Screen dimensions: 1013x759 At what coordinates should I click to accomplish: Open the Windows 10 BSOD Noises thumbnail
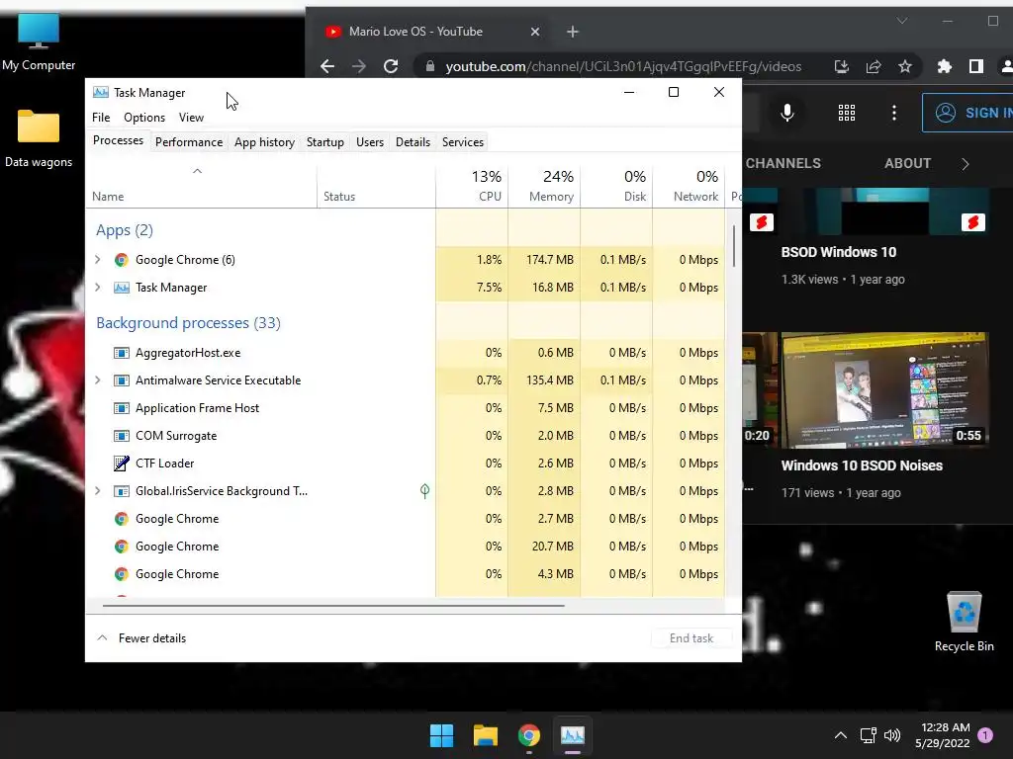click(885, 389)
